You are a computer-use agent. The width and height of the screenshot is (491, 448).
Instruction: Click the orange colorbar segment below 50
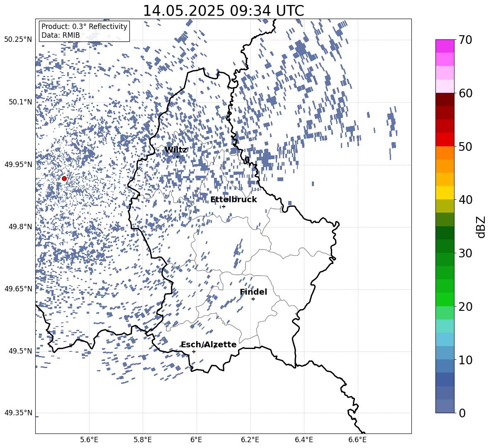pyautogui.click(x=445, y=153)
